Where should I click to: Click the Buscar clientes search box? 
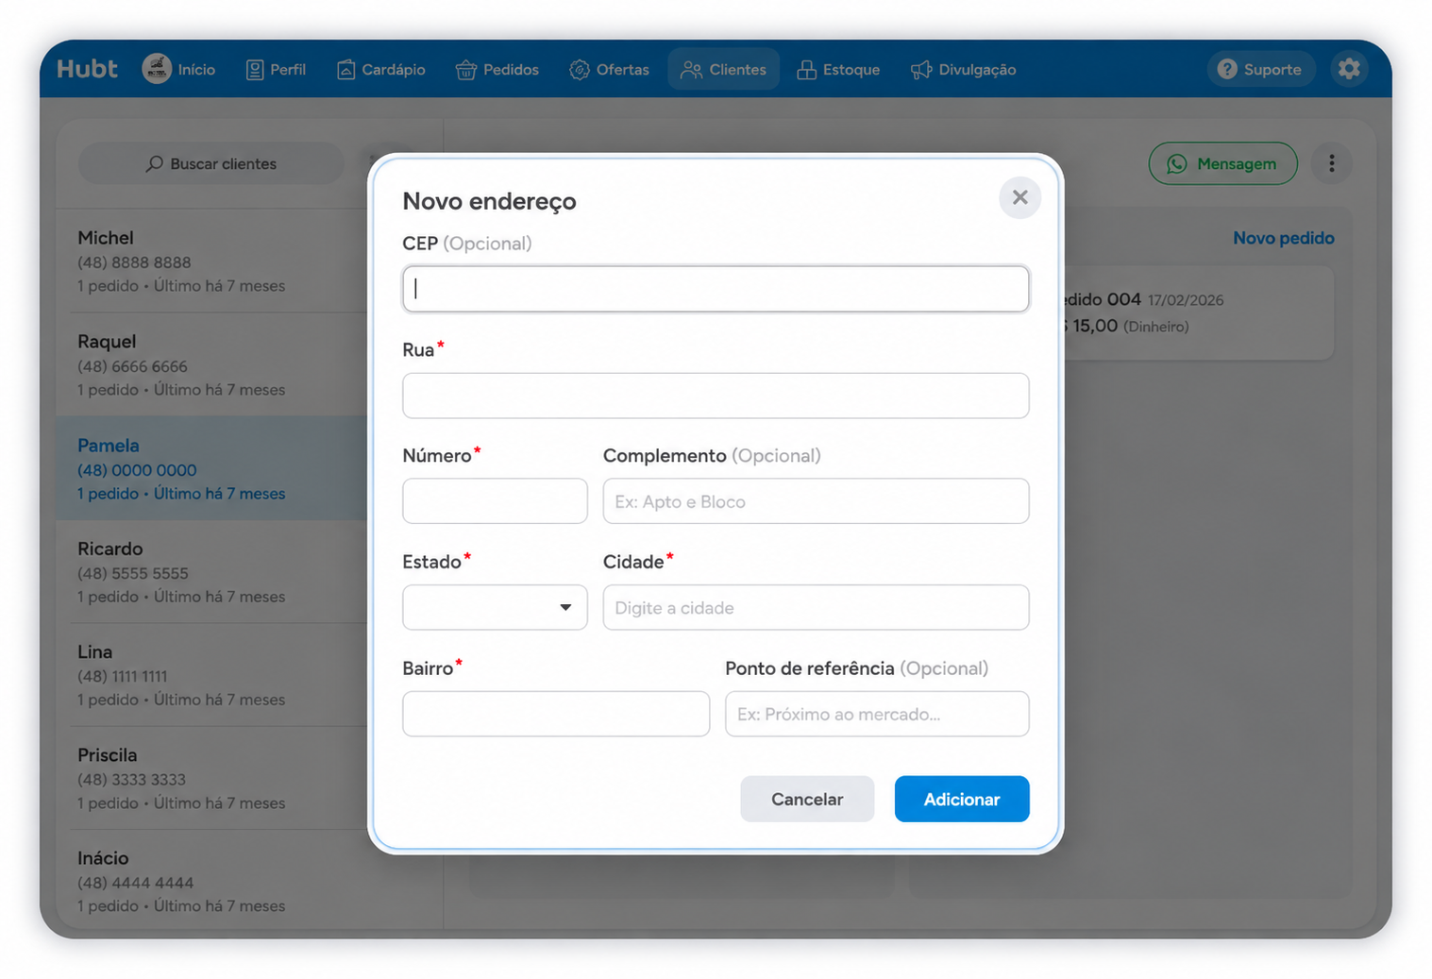(211, 163)
